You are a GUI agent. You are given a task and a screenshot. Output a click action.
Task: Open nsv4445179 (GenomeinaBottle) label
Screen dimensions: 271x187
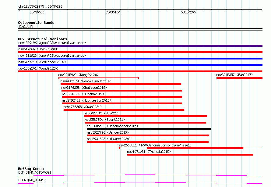click(86, 81)
